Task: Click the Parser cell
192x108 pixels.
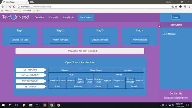Action: (x=98, y=86)
